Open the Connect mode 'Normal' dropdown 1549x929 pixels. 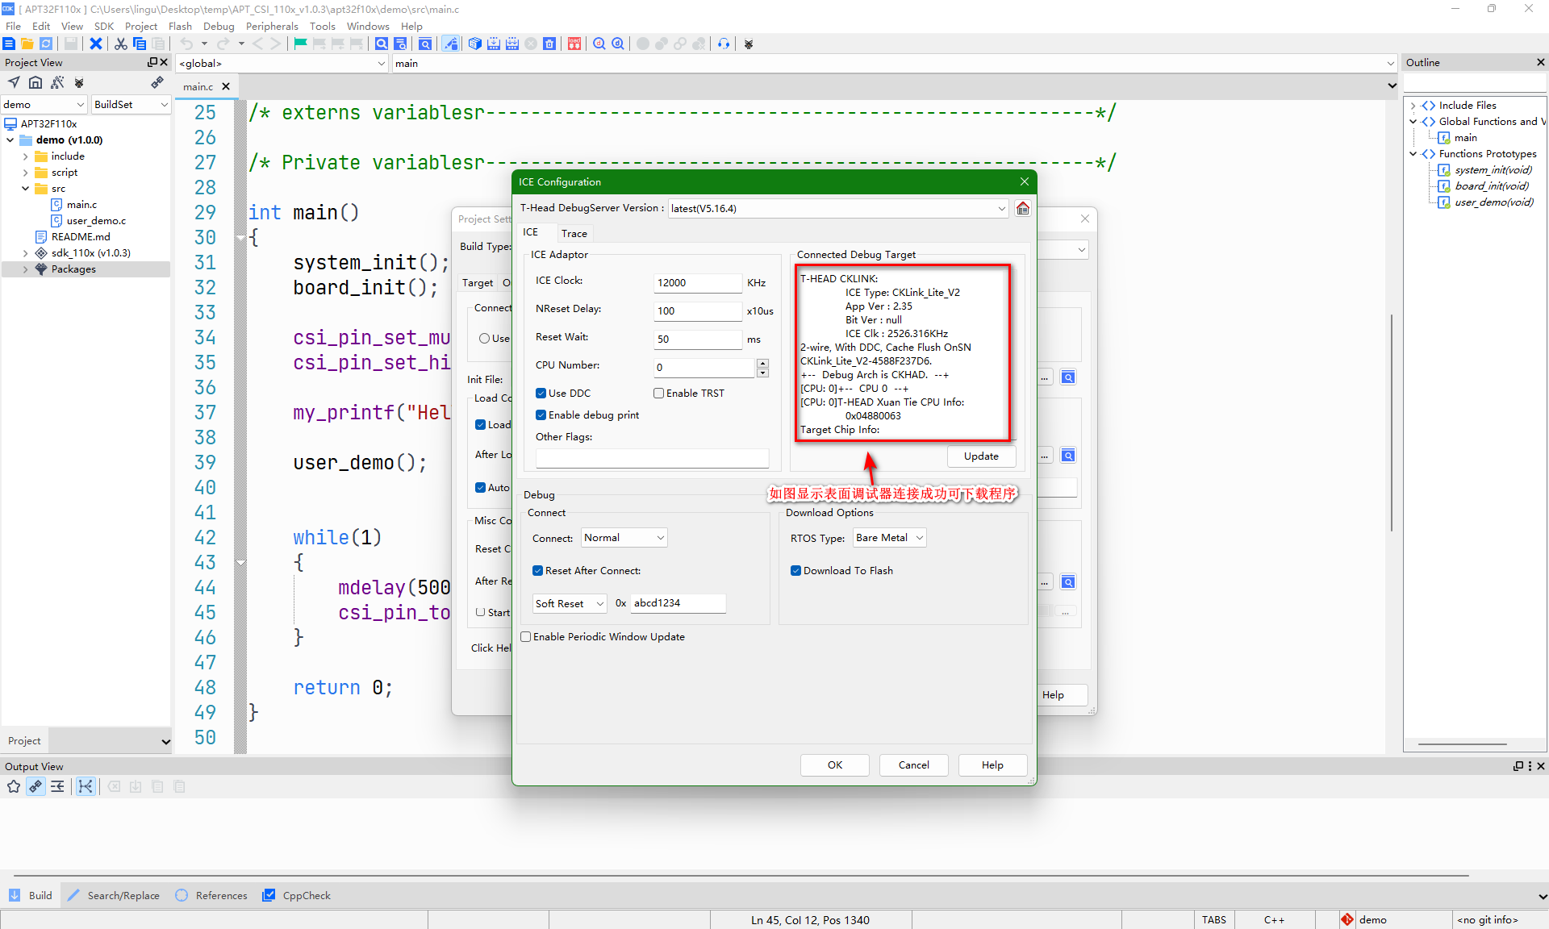624,538
